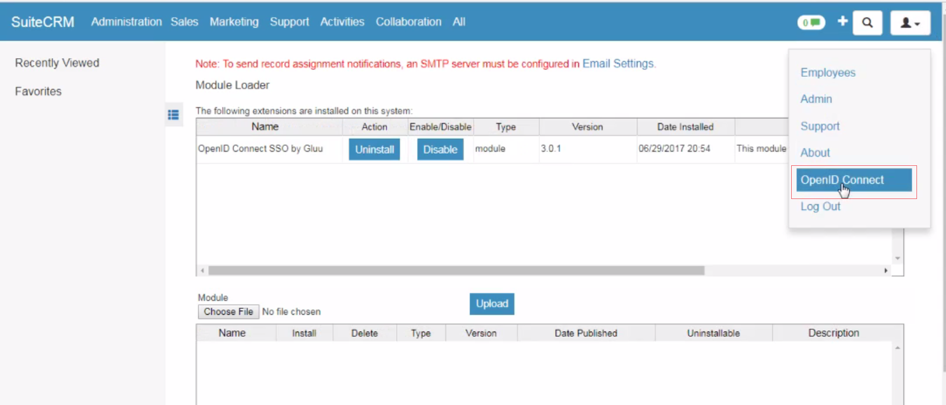Choose OpenID Connect menu entry
Screen dimensions: 946x405
854,180
